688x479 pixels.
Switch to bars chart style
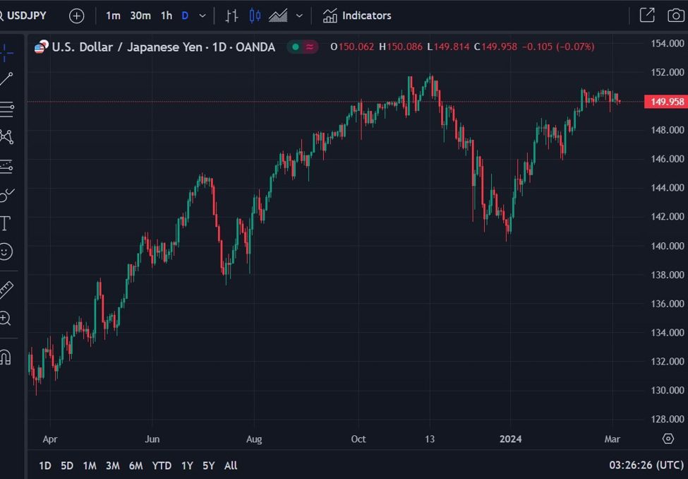point(231,16)
